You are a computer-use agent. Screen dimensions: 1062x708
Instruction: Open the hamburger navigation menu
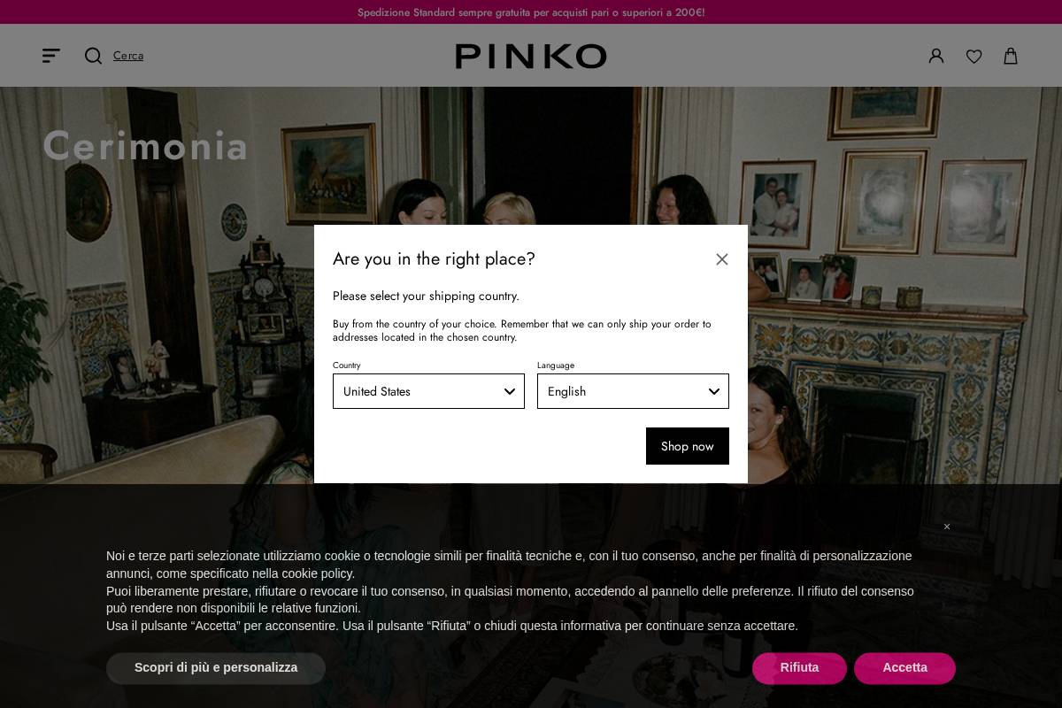coord(50,55)
